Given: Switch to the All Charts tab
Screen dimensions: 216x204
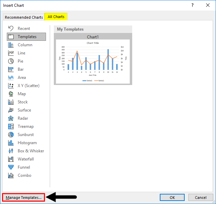Looking at the screenshot, I should tap(56, 17).
